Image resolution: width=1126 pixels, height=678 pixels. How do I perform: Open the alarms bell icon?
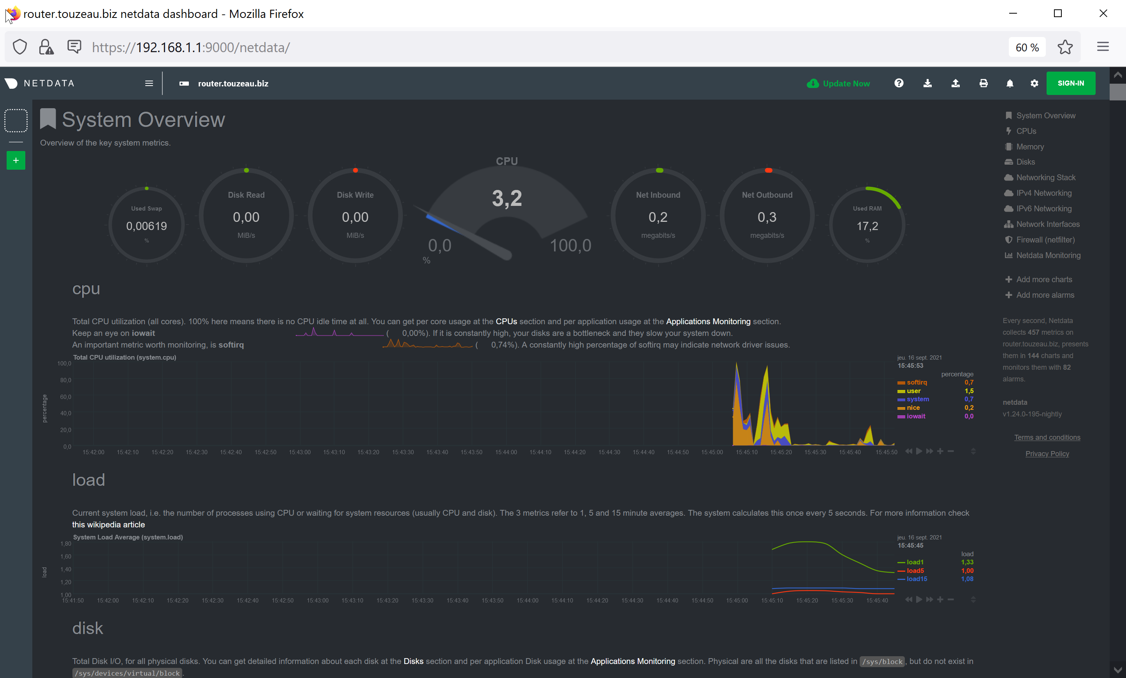click(x=1010, y=83)
